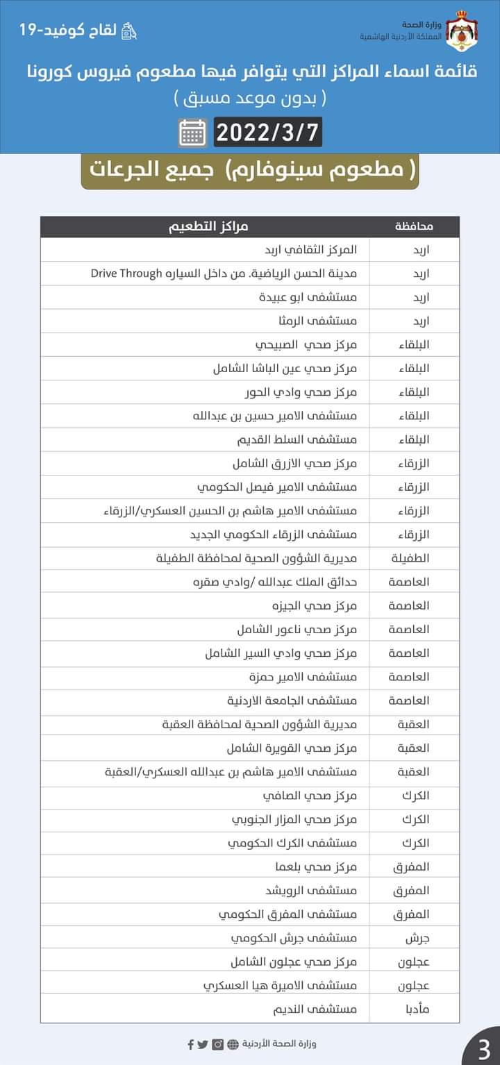Click the مطعوم سينوفارم banner
500x1065 pixels.
[x=249, y=171]
